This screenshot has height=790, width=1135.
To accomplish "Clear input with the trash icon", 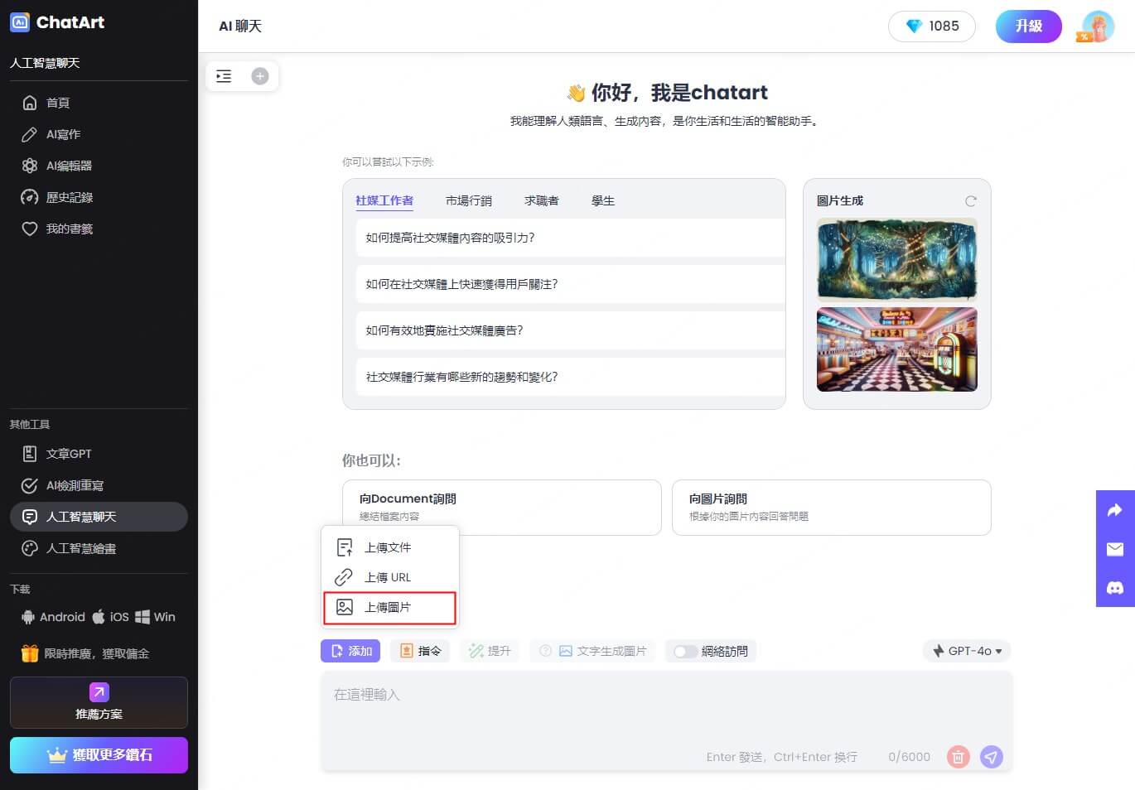I will point(958,756).
